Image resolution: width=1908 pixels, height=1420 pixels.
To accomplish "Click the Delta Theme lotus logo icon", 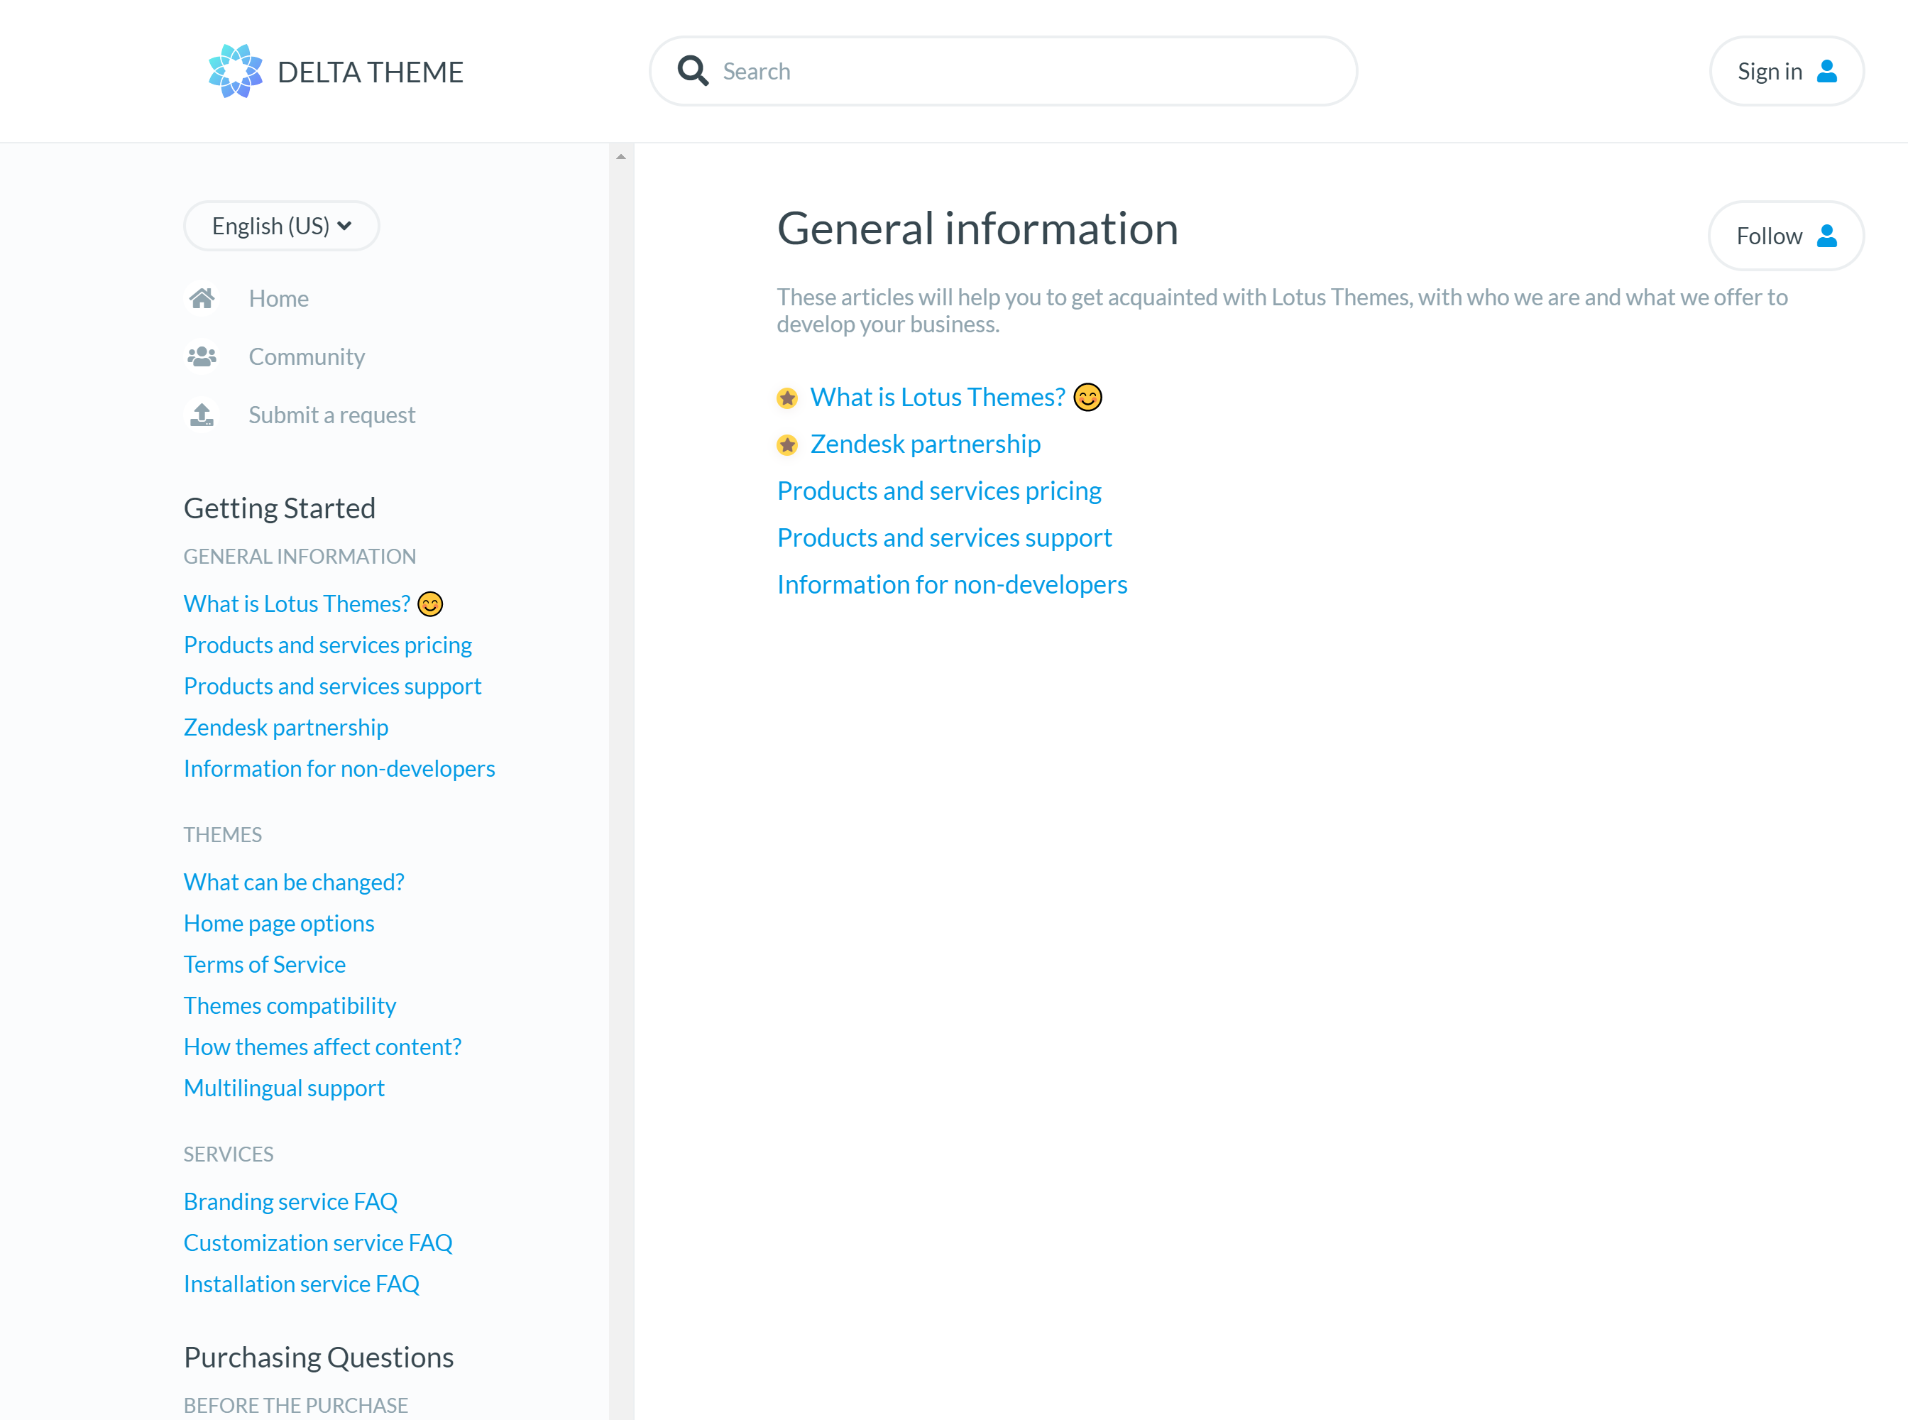I will [236, 71].
